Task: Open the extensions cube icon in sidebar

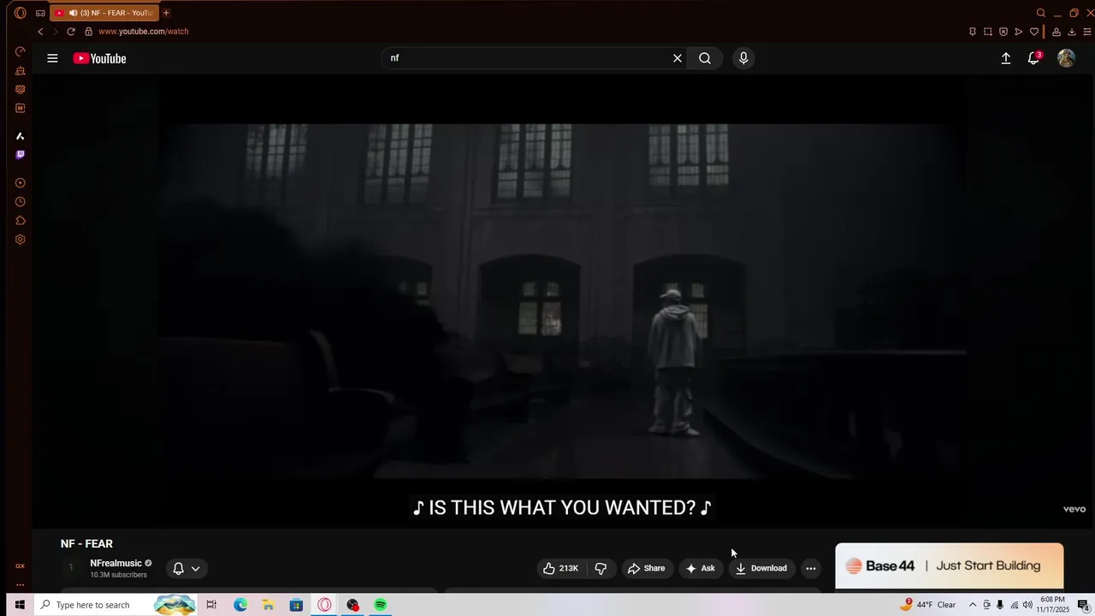Action: pos(21,221)
